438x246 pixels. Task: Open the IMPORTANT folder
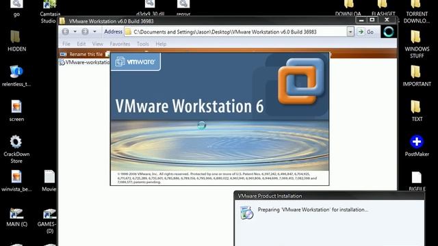click(x=415, y=72)
